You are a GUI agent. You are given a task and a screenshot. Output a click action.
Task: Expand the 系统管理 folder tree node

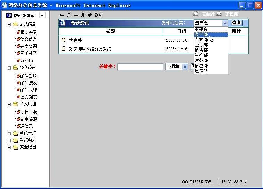[x=9, y=134]
